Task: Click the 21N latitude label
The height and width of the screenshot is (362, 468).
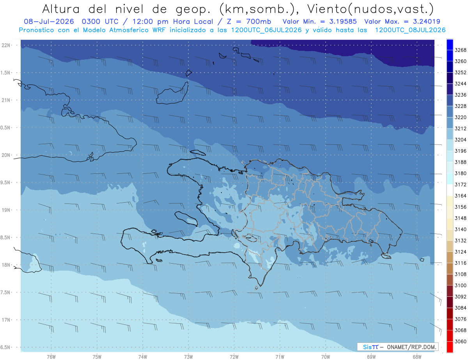Action: 6,100
